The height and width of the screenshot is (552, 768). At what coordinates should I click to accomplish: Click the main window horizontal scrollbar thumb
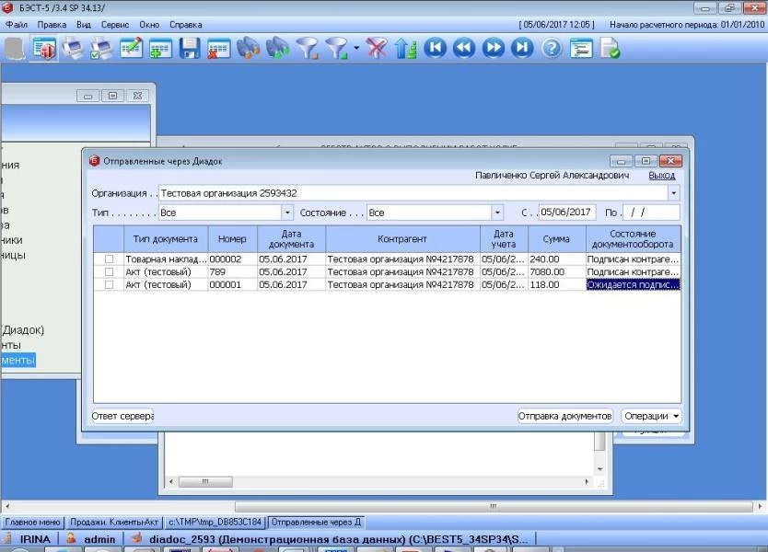click(494, 507)
